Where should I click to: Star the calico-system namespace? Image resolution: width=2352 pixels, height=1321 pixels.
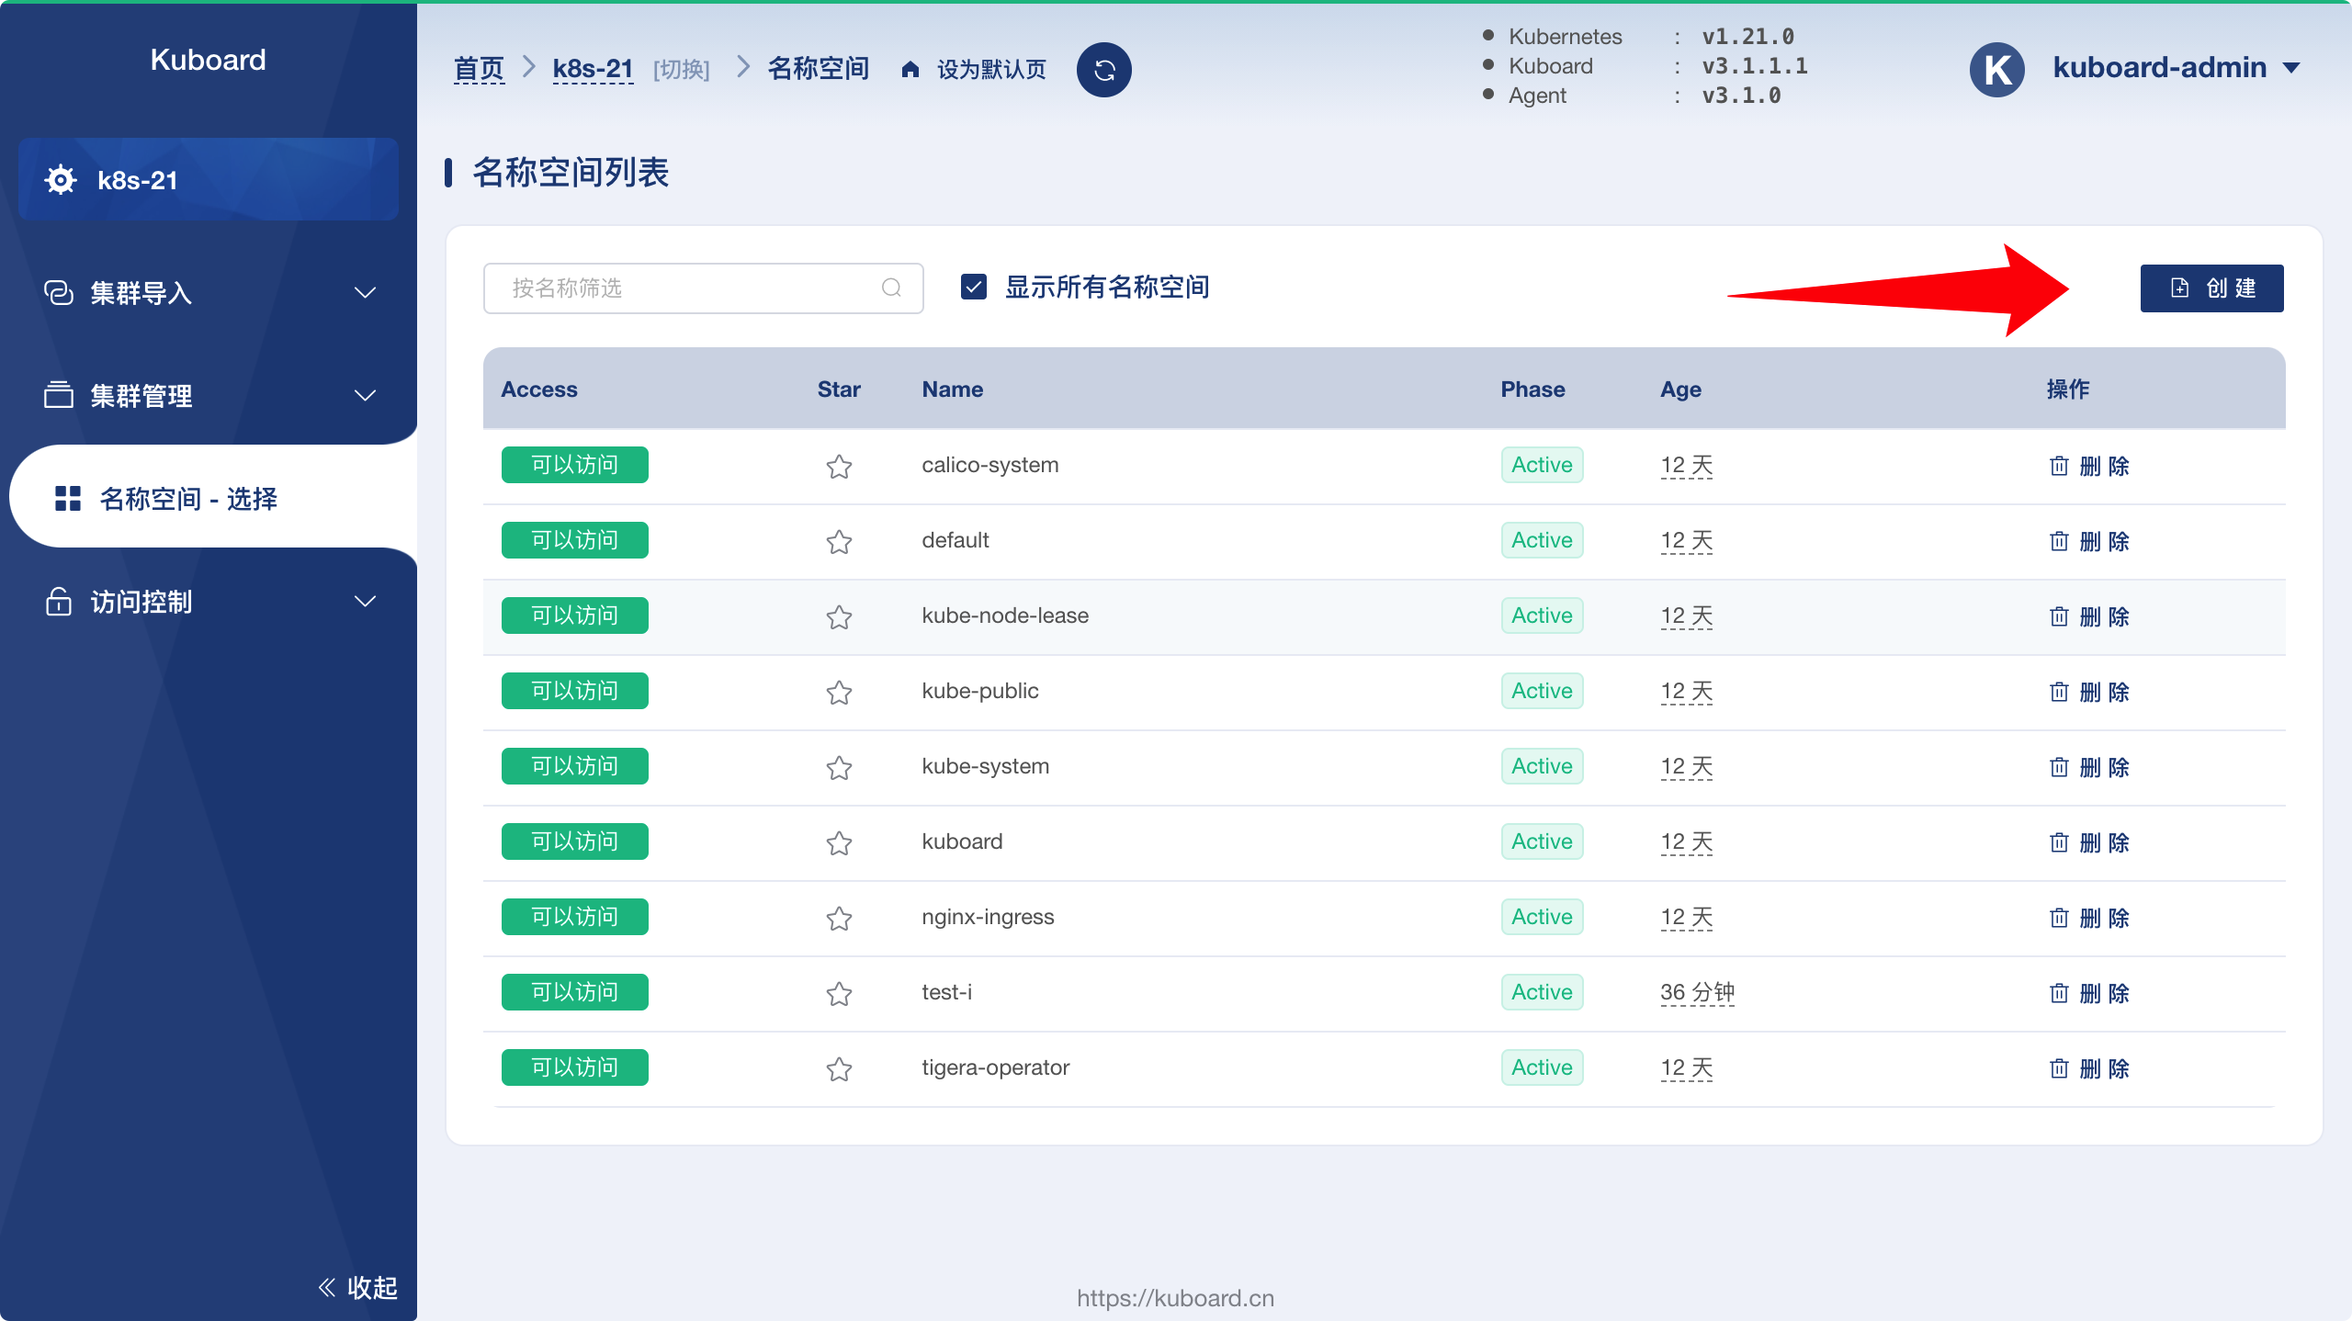(839, 467)
